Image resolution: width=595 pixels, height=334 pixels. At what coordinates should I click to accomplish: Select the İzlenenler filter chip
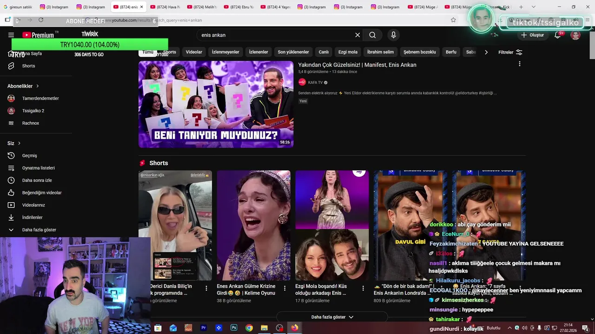[258, 52]
